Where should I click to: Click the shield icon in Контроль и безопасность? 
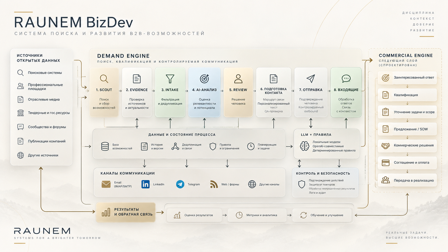pyautogui.click(x=302, y=184)
